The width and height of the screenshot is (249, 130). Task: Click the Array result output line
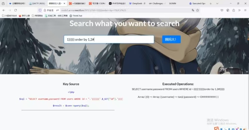pyautogui.click(x=178, y=97)
